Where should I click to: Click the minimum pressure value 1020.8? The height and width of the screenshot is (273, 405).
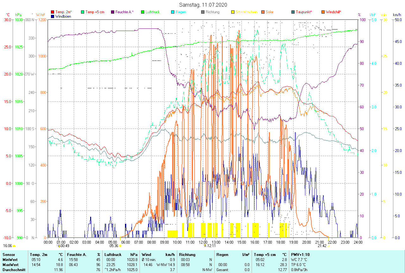tap(132, 259)
